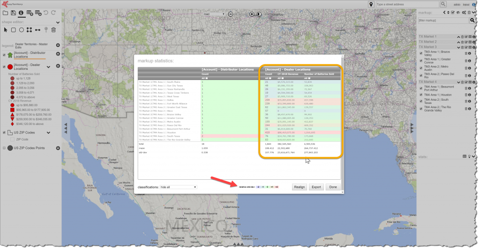Screen dimensions: 480x250
Task: Click the Done button
Action: click(333, 187)
